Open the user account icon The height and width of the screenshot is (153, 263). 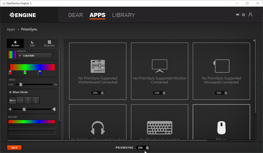(250, 15)
